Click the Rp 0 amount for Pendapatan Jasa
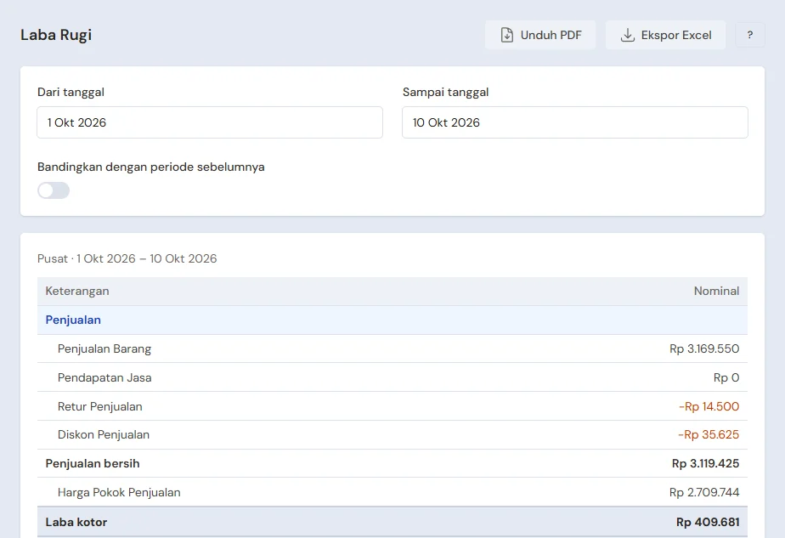Viewport: 785px width, 538px height. pos(726,377)
